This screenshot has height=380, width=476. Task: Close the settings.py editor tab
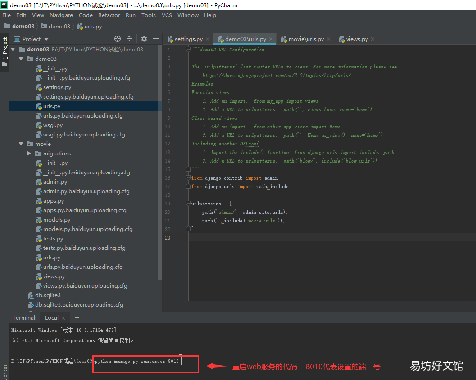(x=207, y=39)
